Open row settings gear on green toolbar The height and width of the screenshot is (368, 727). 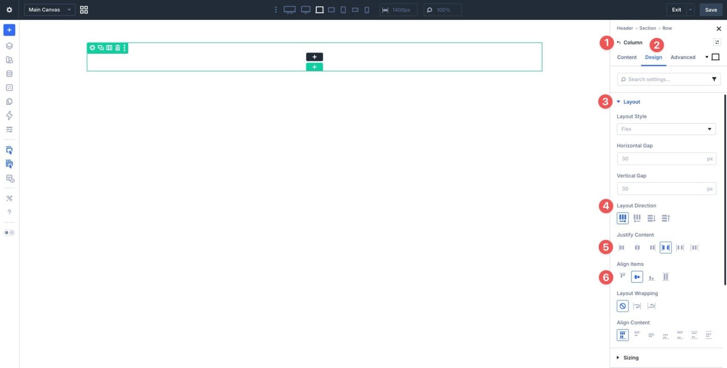click(x=92, y=48)
